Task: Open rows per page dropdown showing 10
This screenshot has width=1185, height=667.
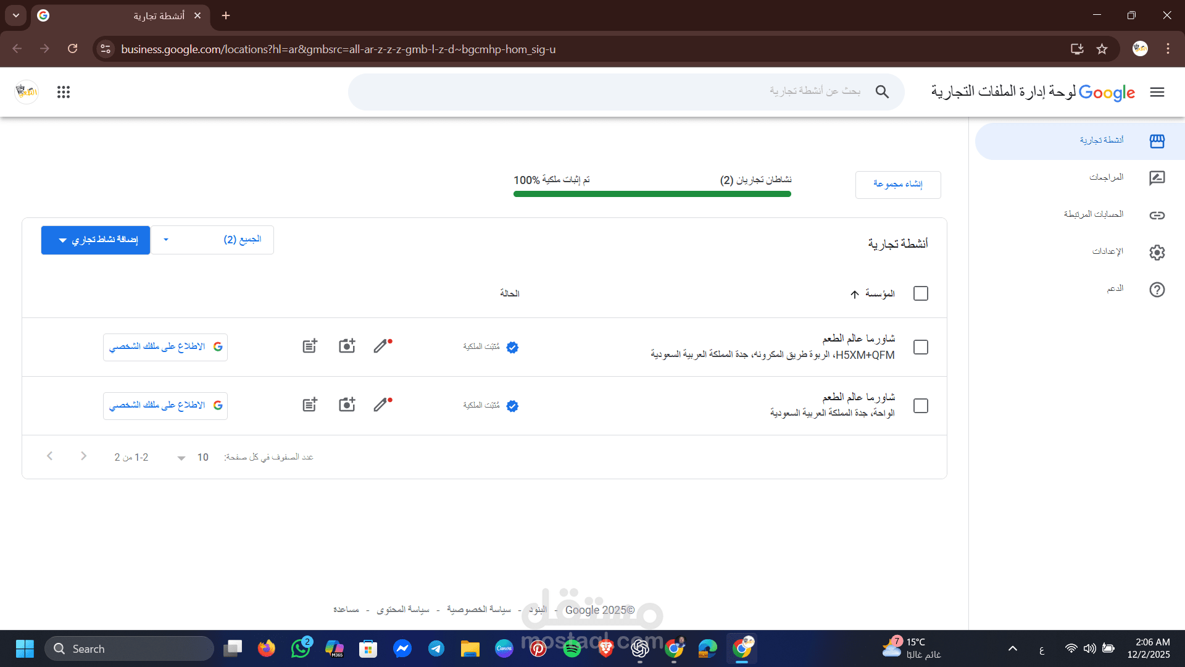Action: [x=191, y=457]
